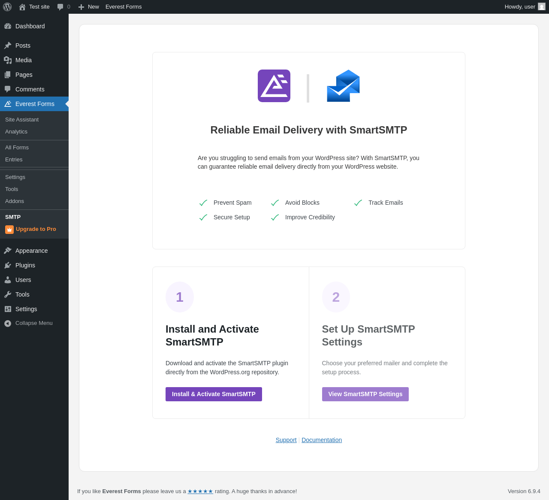
Task: Click the five-star rating link
Action: (200, 491)
